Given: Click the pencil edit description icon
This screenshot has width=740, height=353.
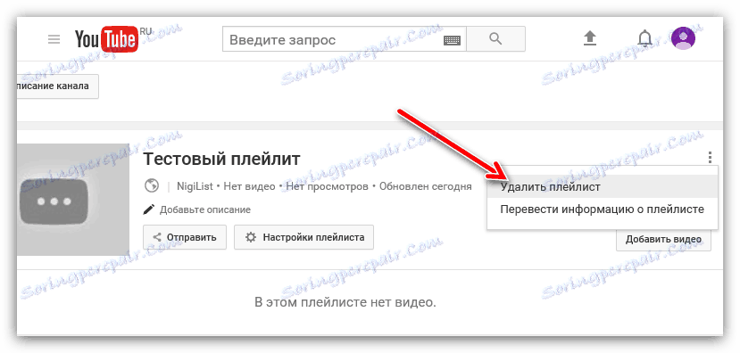Looking at the screenshot, I should click(149, 209).
